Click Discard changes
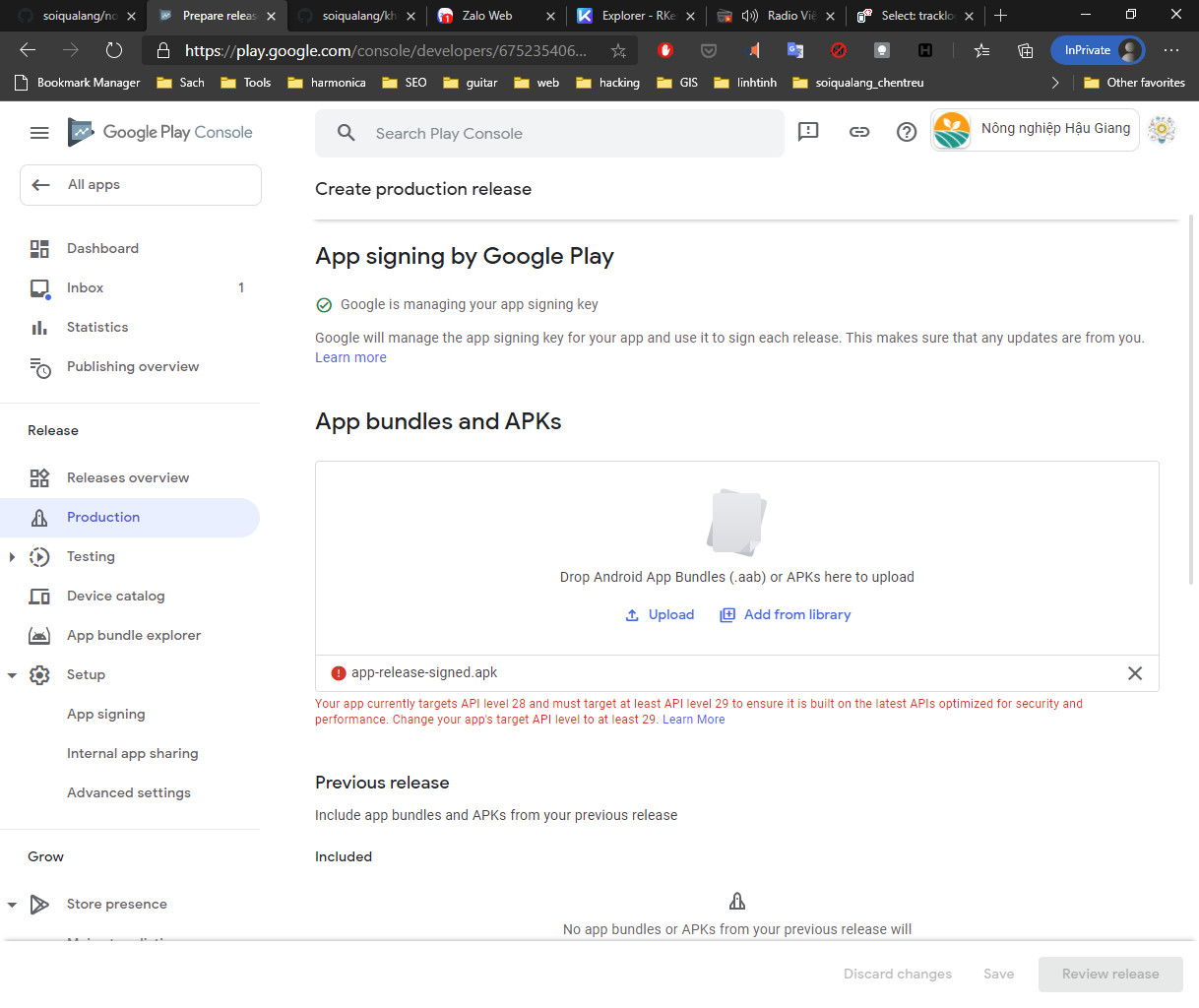The image size is (1199, 1008). pyautogui.click(x=898, y=974)
